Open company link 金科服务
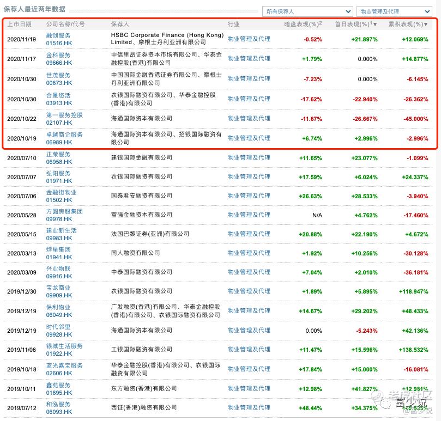This screenshot has height=421, width=441. (x=58, y=55)
